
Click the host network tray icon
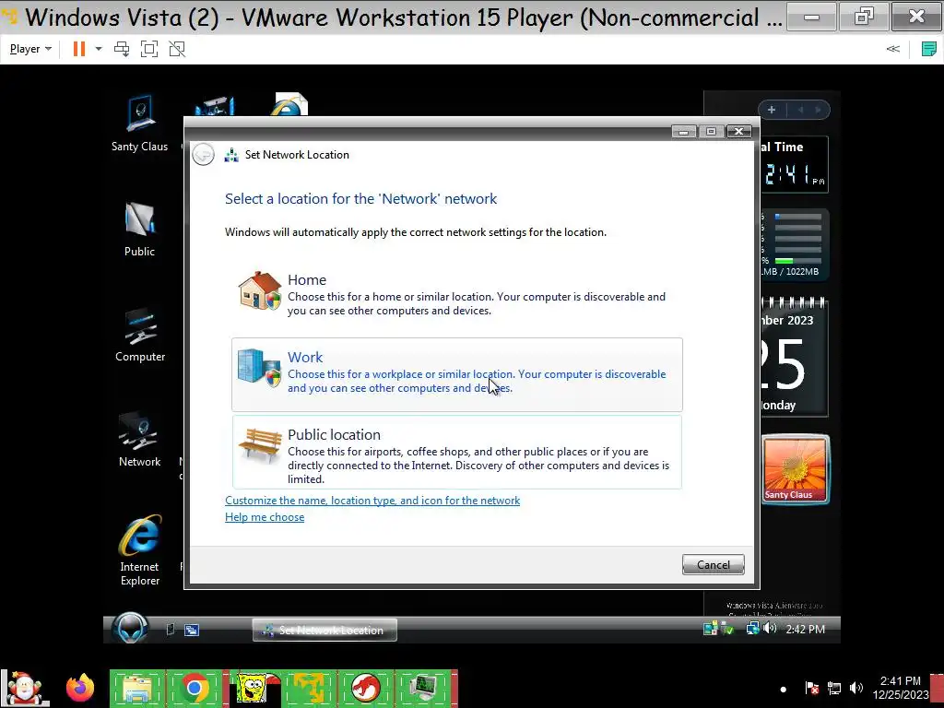(834, 688)
